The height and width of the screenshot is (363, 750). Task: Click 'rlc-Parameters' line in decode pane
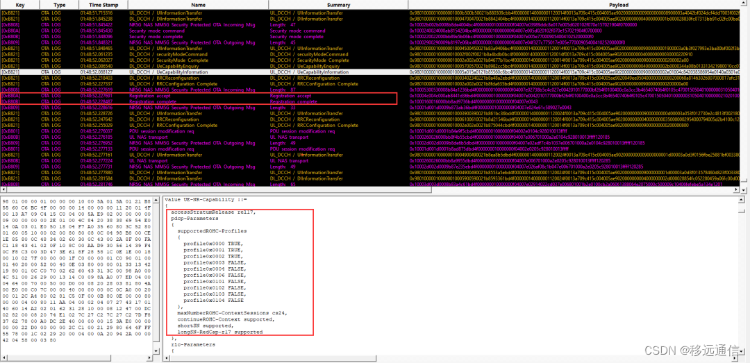tap(193, 344)
